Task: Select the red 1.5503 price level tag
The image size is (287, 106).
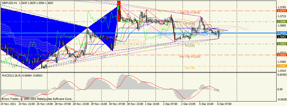Action: pyautogui.click(x=281, y=55)
